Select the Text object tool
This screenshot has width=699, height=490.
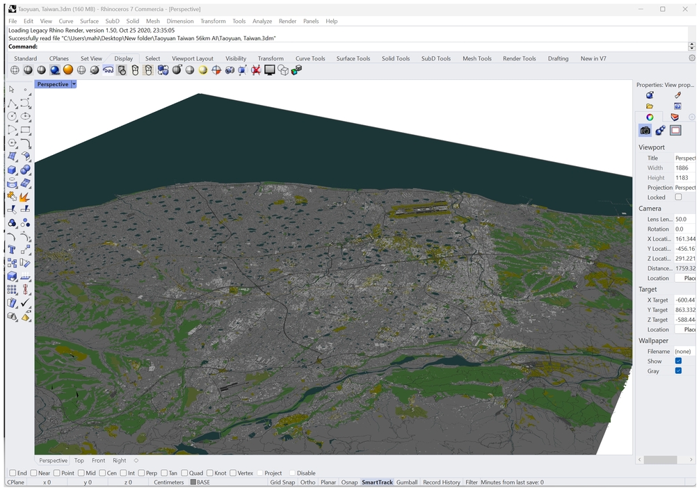(x=13, y=250)
